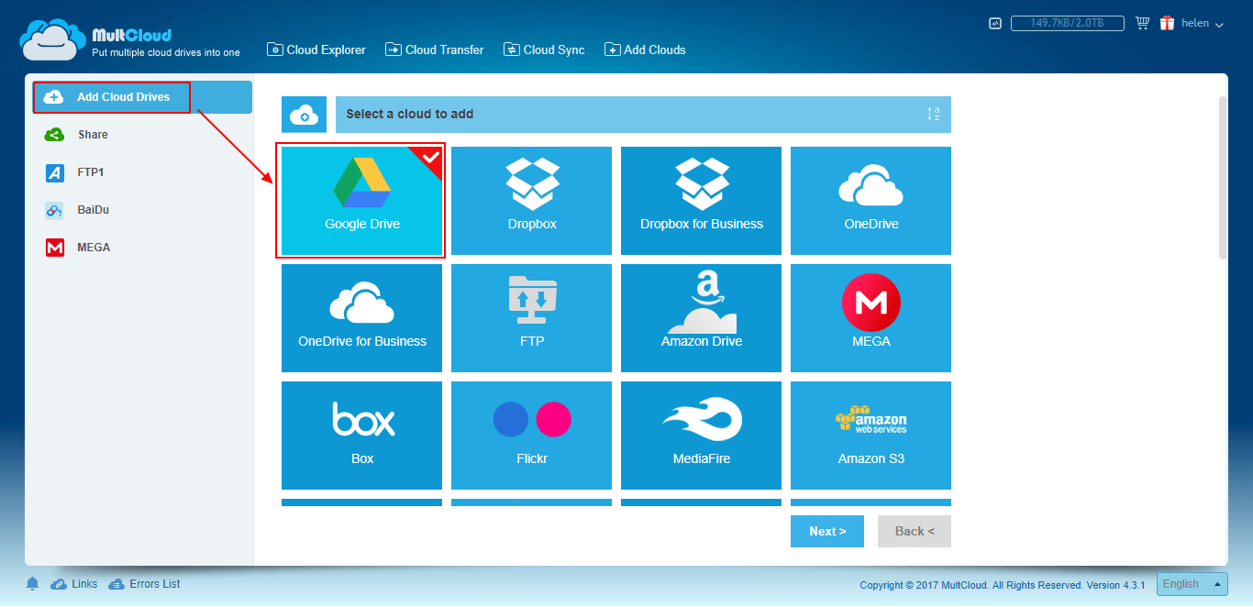Click the Next button
The width and height of the screenshot is (1253, 607).
(x=827, y=531)
